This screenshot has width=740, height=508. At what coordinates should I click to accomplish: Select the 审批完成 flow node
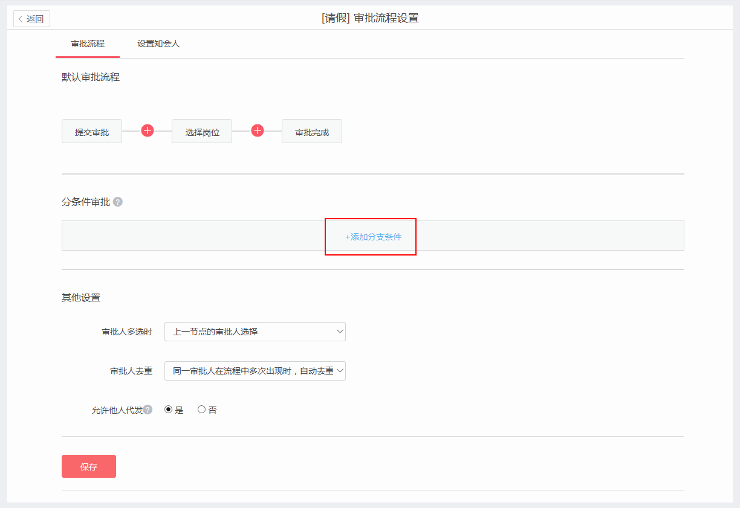click(x=312, y=131)
